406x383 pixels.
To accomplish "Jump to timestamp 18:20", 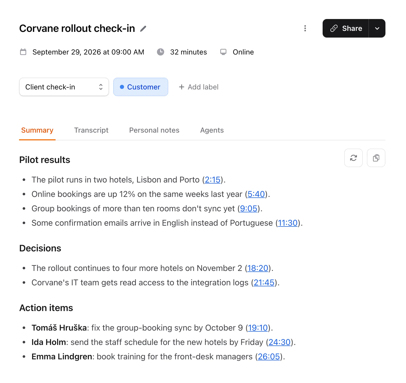I will pos(258,268).
